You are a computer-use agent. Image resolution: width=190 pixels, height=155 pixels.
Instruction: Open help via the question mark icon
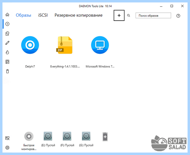point(178,16)
